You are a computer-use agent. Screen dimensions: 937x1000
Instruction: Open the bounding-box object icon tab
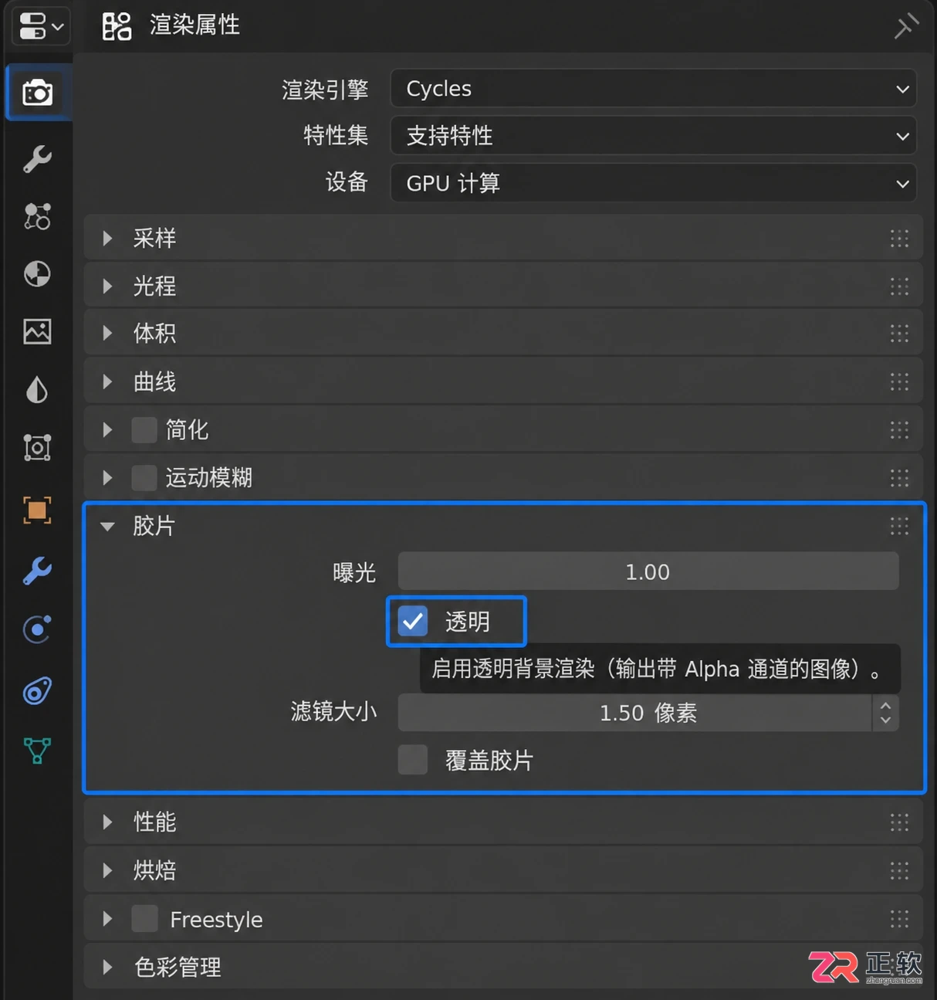(37, 448)
